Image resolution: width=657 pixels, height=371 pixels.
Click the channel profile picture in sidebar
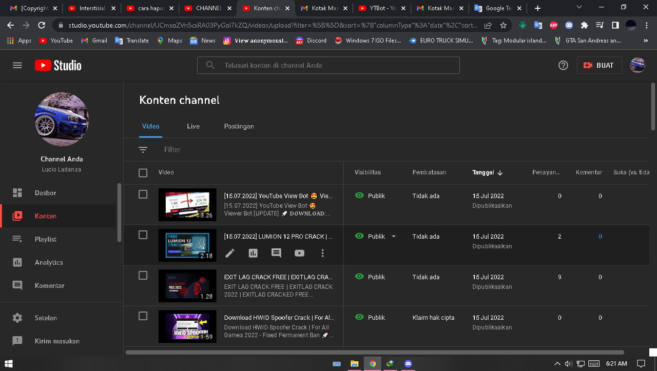62,120
